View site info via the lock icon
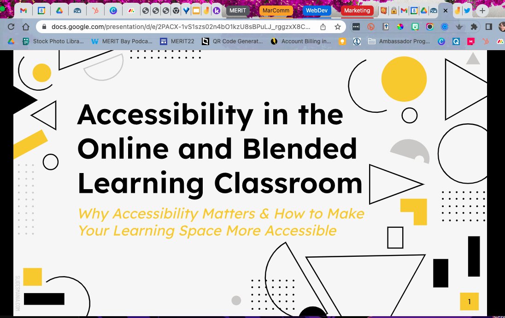The height and width of the screenshot is (318, 505). coord(44,27)
